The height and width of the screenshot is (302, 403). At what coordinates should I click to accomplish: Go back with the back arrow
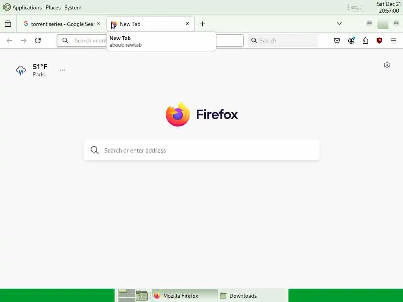[9, 41]
